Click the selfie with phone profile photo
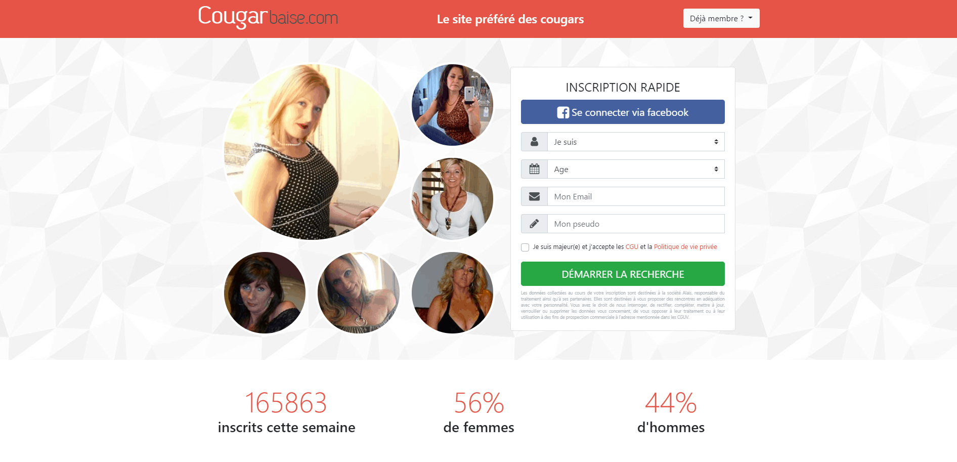This screenshot has width=957, height=462. 452,105
